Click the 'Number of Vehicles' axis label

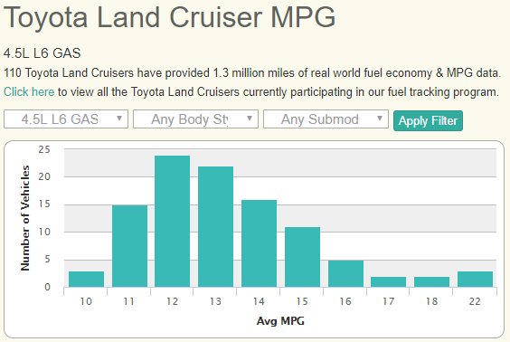pyautogui.click(x=25, y=218)
